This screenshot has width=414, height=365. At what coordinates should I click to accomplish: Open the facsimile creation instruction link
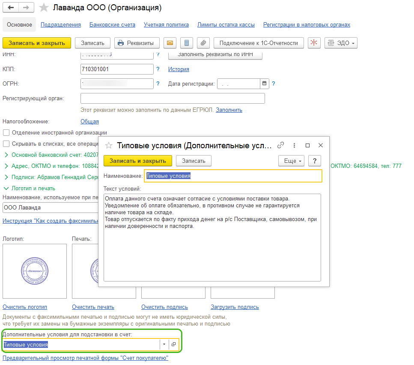tap(51, 221)
